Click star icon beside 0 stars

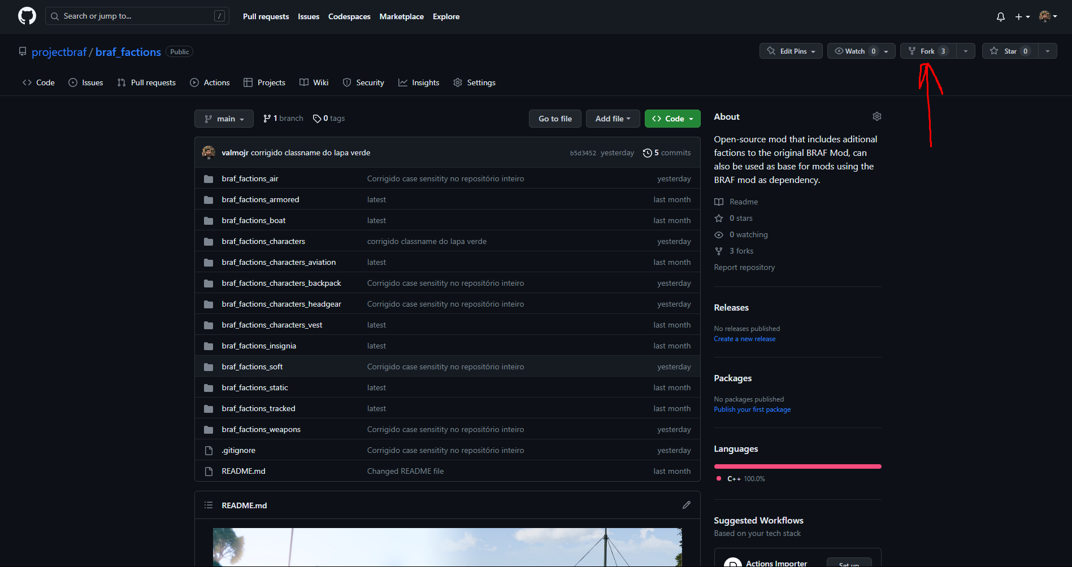tap(719, 218)
